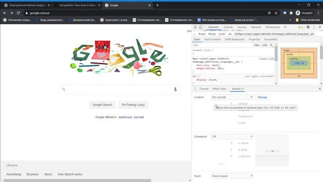Switch to the Europe/Kiev Time Zone browser tab
Image resolution: width=323 pixels, height=182 pixels.
77,6
